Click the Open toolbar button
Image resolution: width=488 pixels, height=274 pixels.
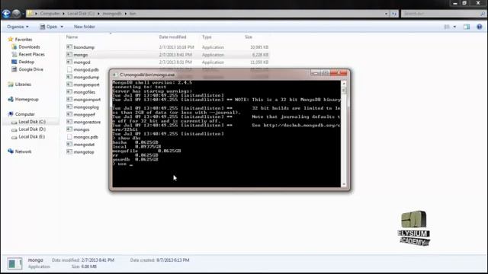[x=49, y=27]
